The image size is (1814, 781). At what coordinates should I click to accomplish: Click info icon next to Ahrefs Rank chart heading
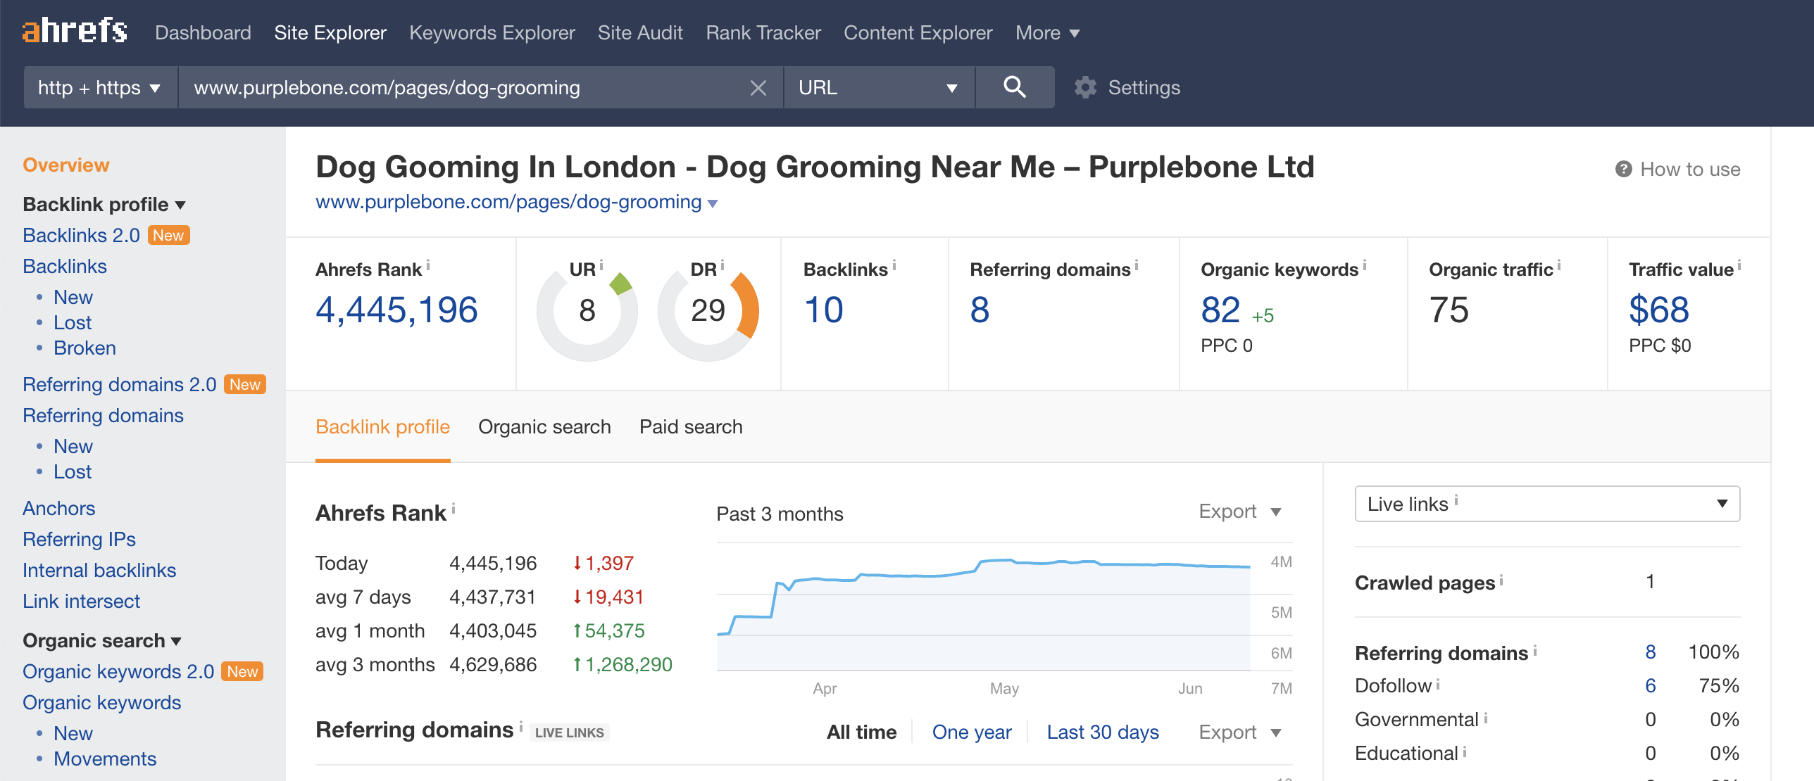pyautogui.click(x=453, y=508)
